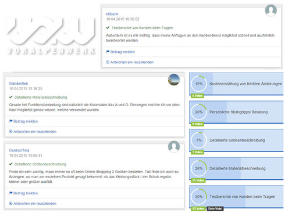Click OutdoorTina's default avatar icon

tap(174, 147)
